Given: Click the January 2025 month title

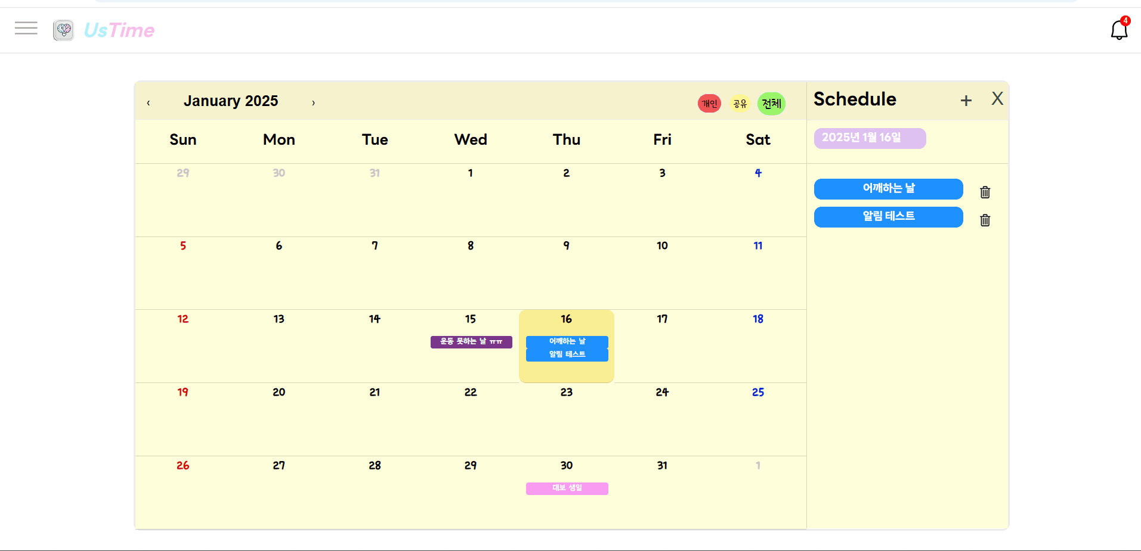Looking at the screenshot, I should (x=231, y=101).
